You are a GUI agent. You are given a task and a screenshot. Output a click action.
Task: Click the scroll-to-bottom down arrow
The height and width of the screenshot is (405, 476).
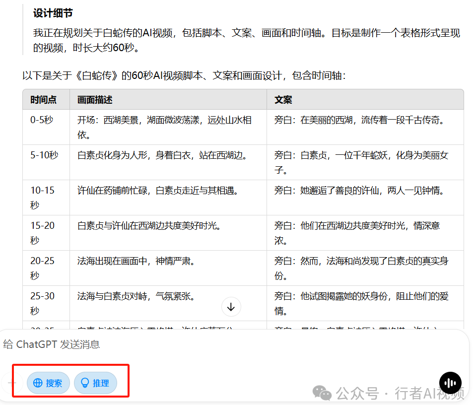click(x=231, y=307)
